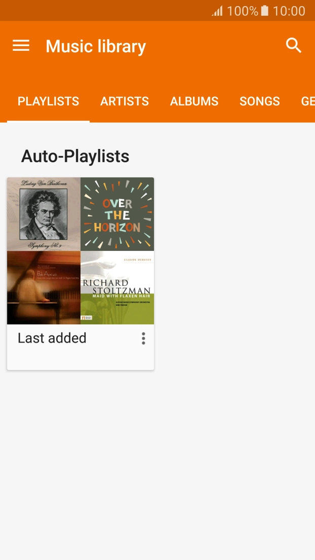Click the Music library title
Viewport: 315px width, 560px height.
point(95,46)
